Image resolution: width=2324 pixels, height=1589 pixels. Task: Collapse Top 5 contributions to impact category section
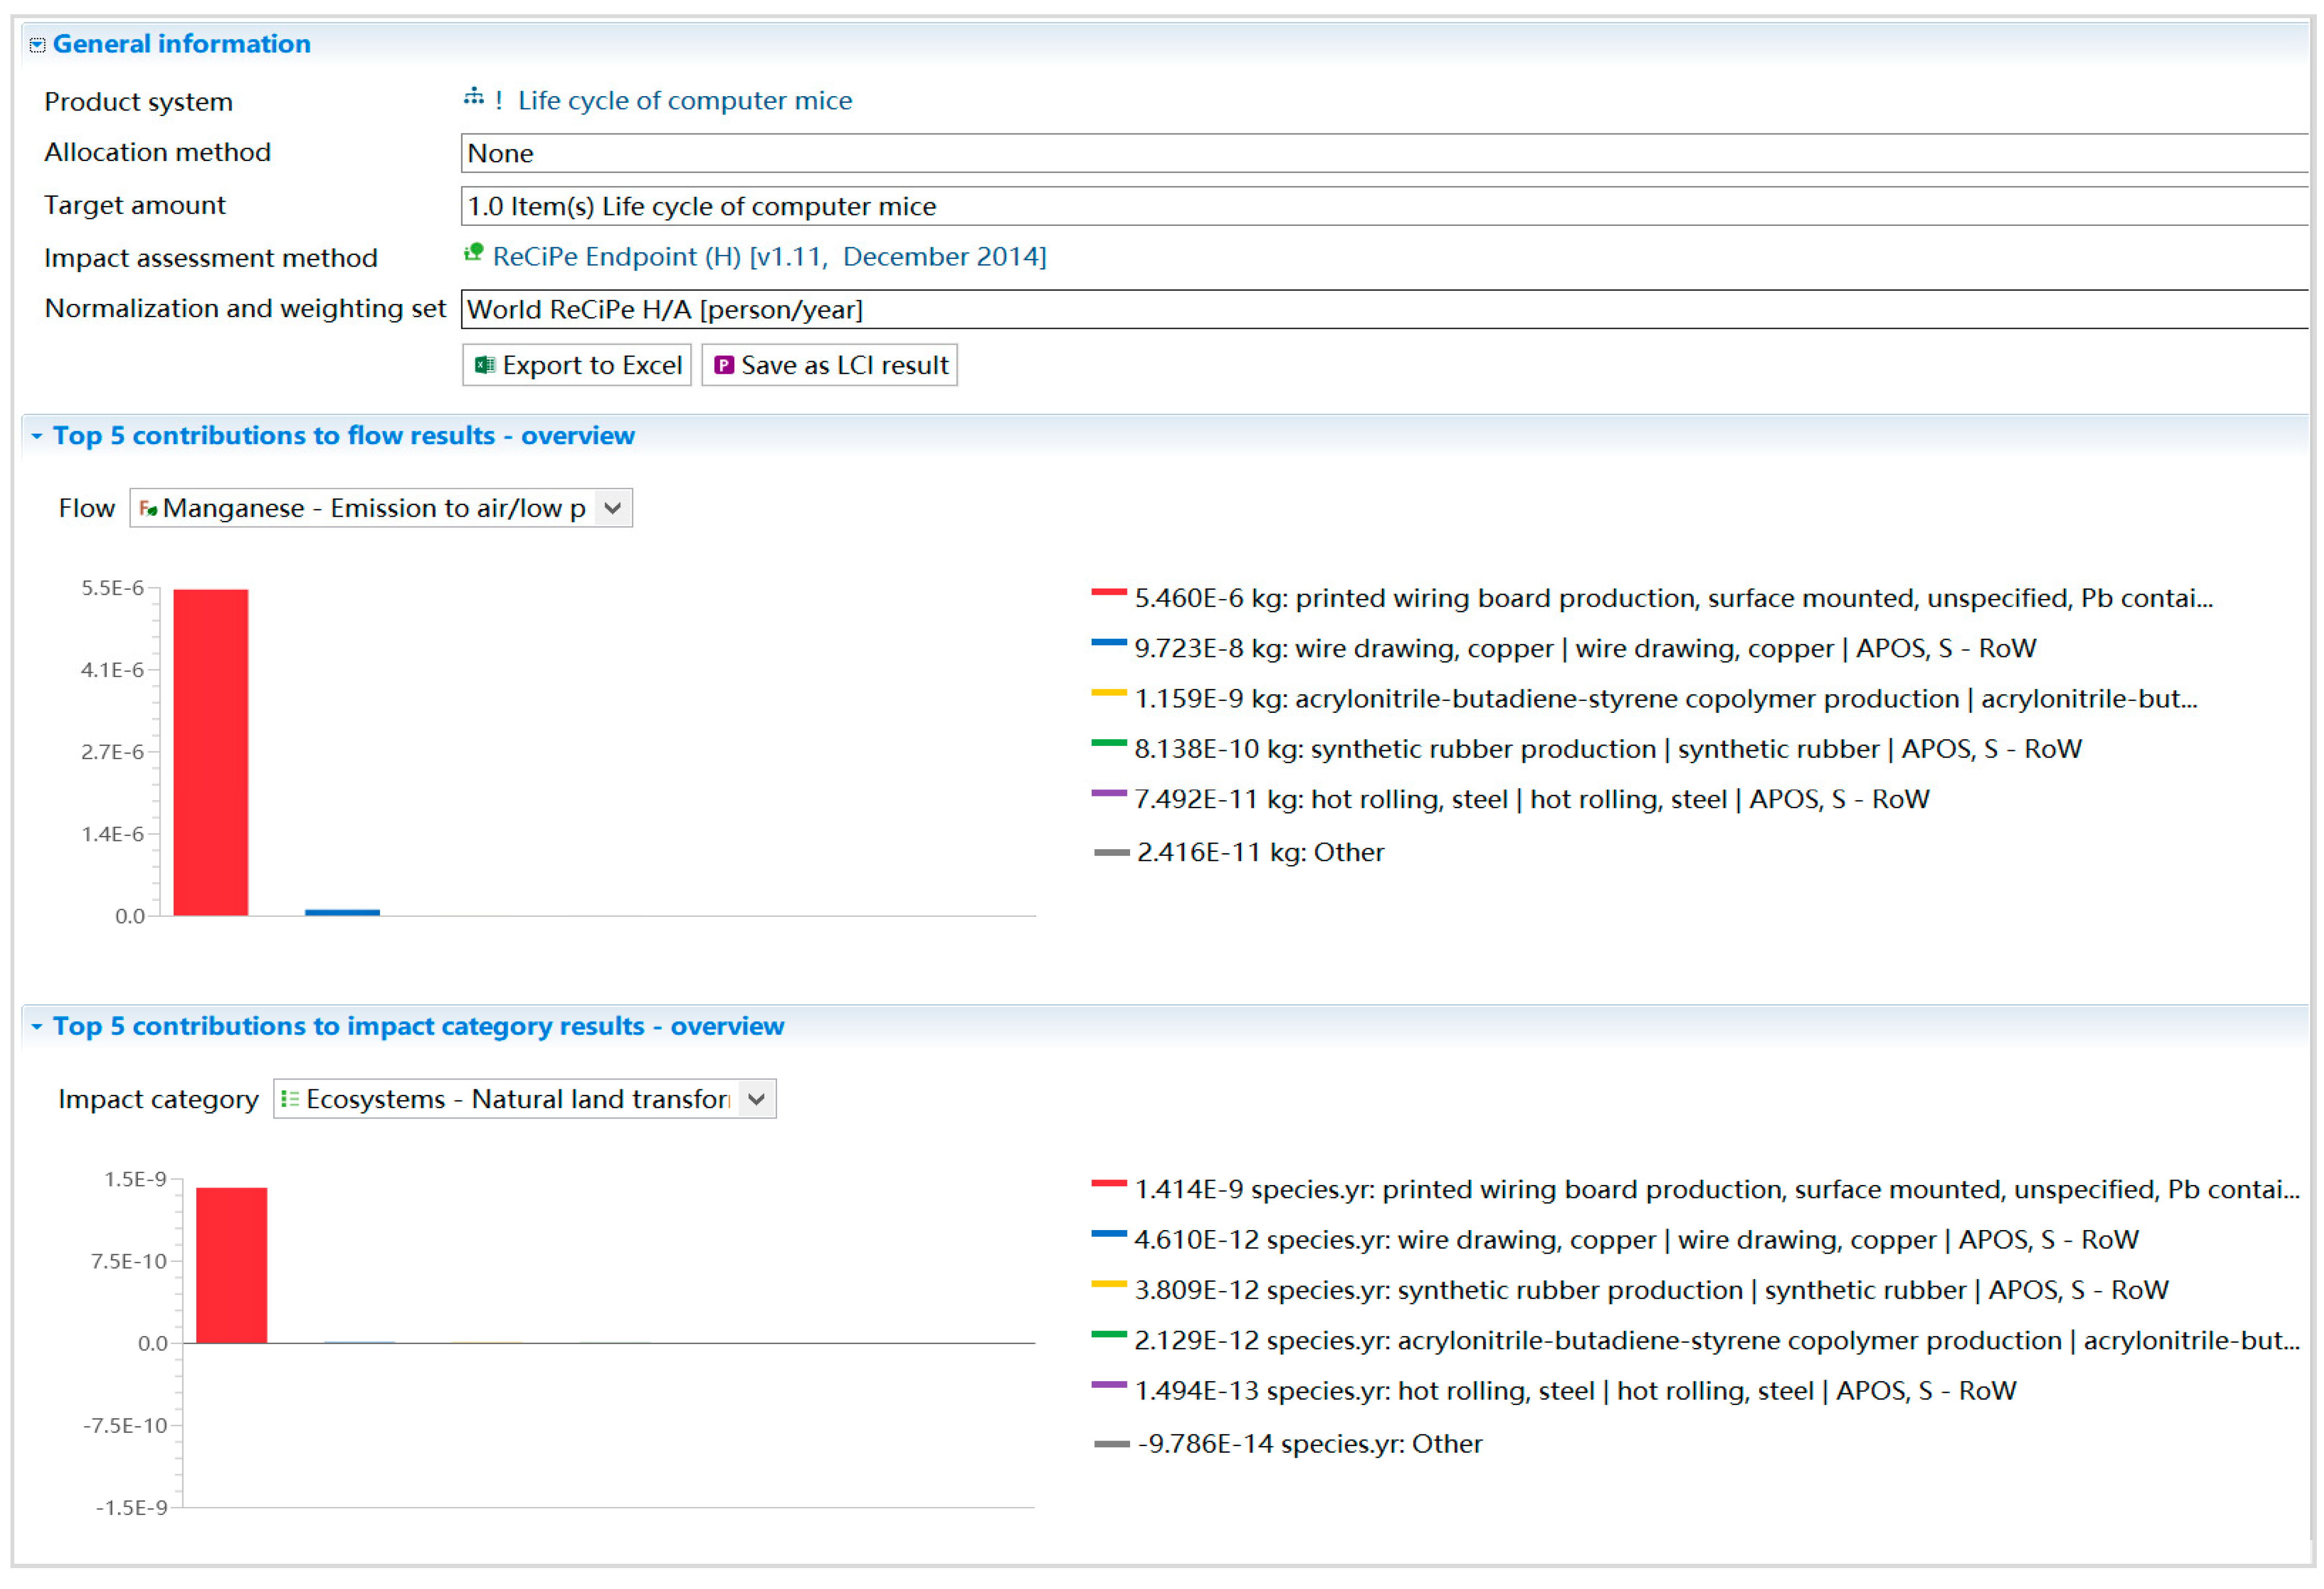[x=37, y=1027]
